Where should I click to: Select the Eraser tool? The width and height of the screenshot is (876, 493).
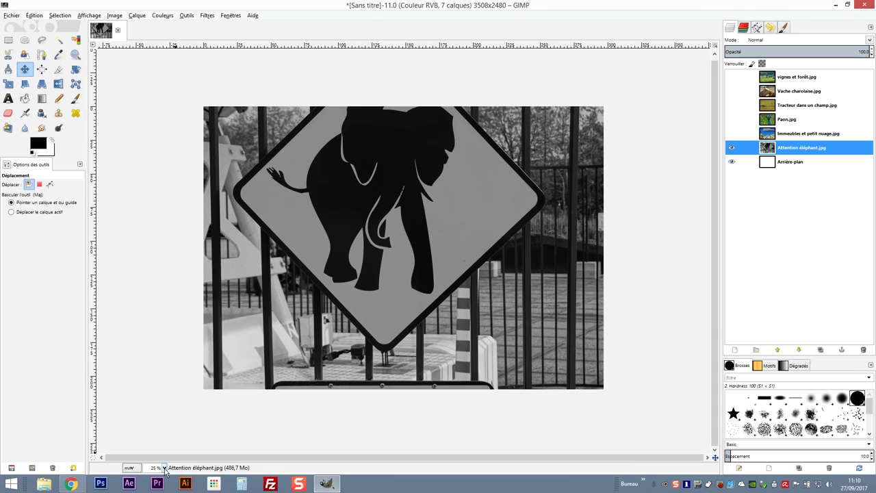[8, 113]
